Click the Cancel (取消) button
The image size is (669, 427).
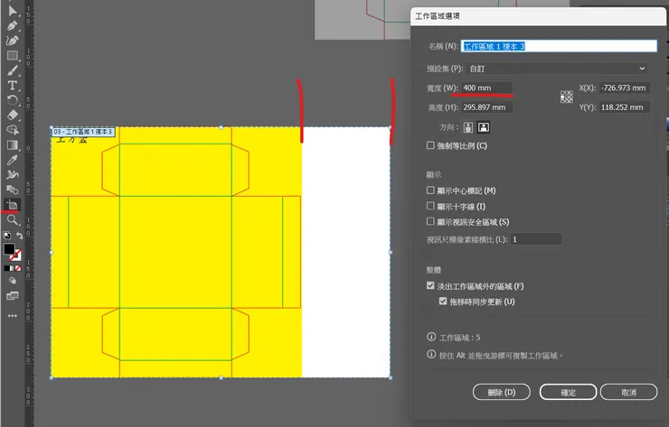pos(629,392)
